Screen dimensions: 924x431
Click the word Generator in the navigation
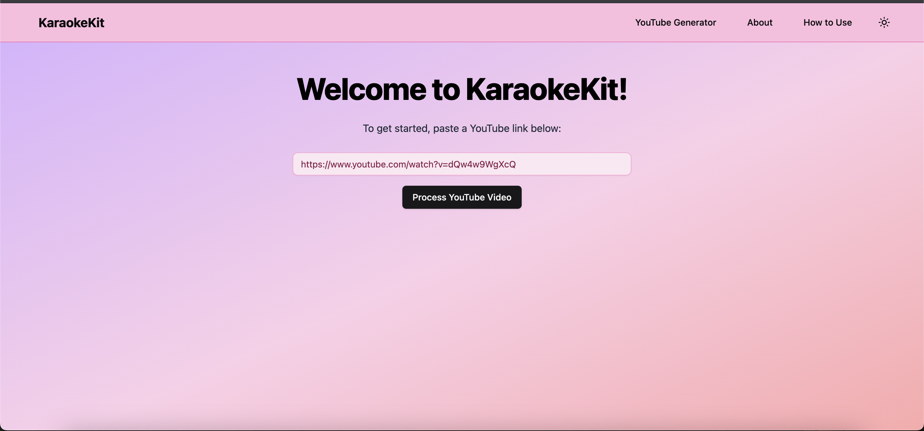point(695,22)
